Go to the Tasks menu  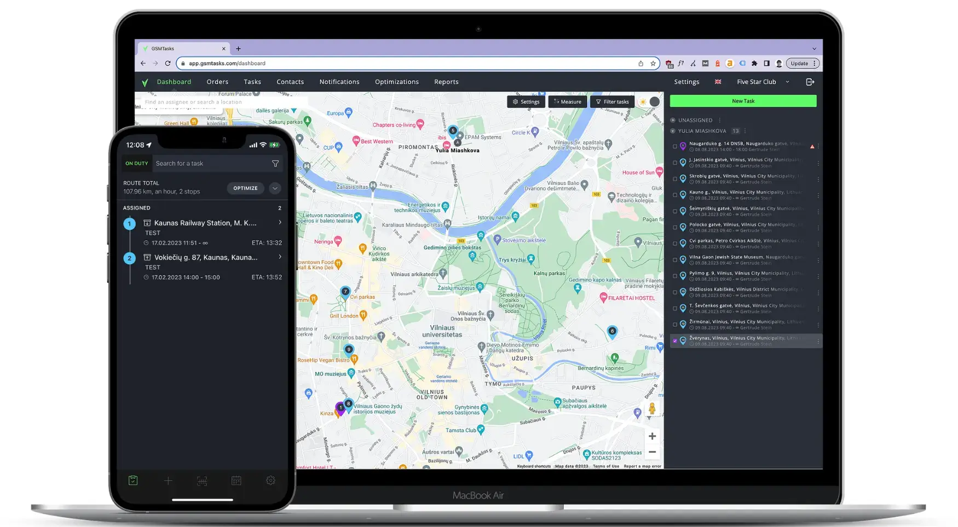pos(252,82)
